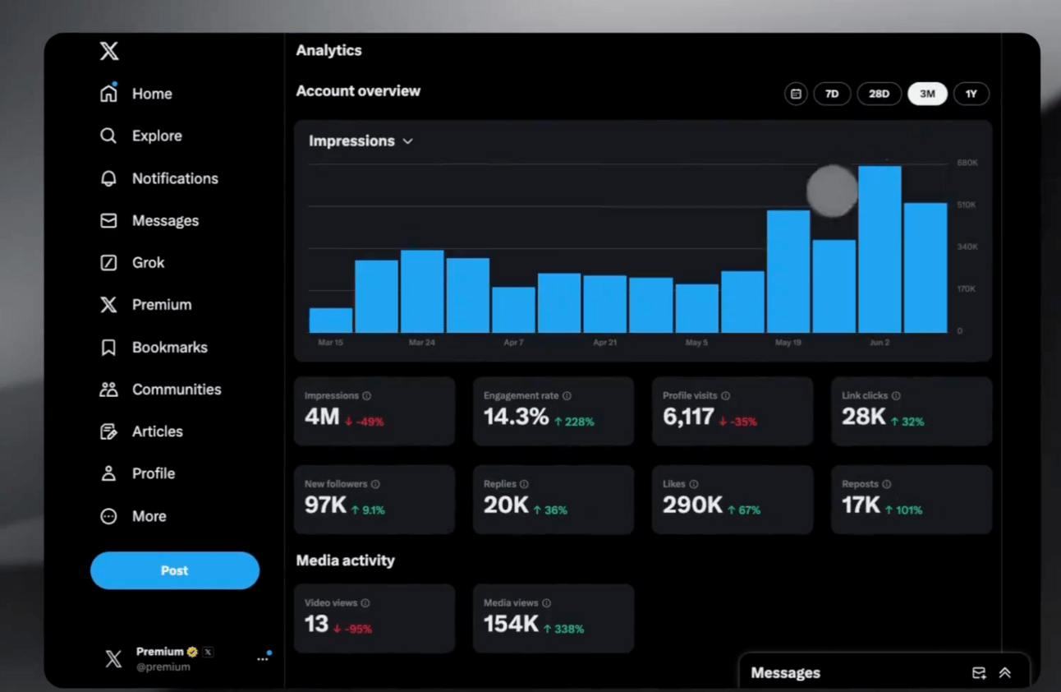Click the X logo in the sidebar

pyautogui.click(x=109, y=52)
